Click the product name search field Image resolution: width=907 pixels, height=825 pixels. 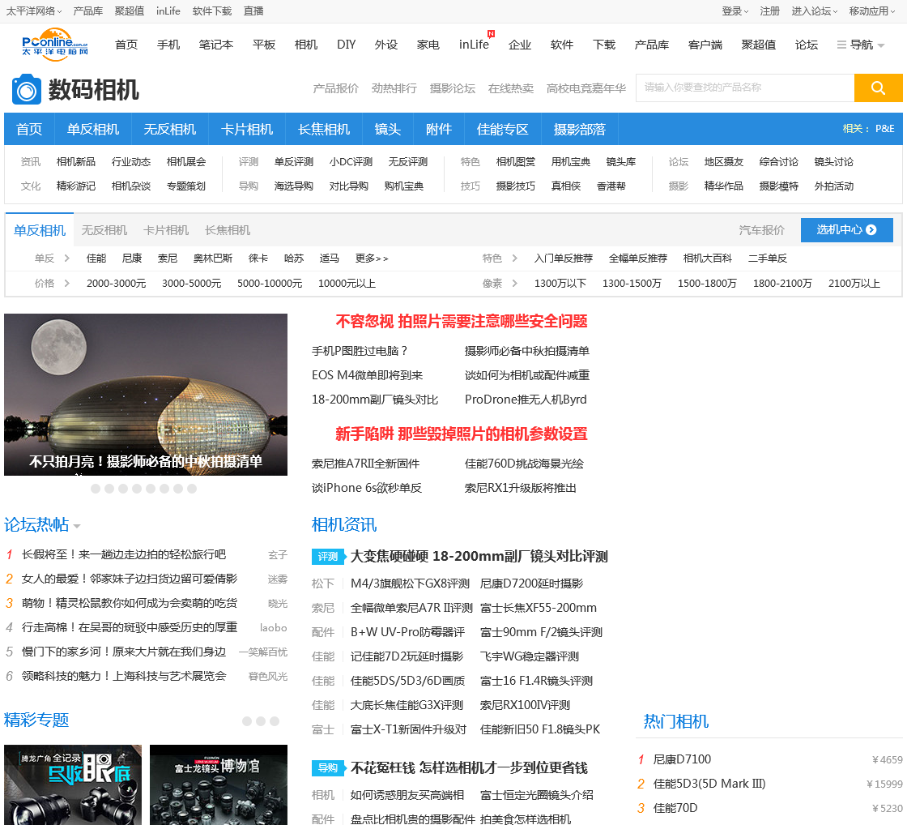pos(745,88)
